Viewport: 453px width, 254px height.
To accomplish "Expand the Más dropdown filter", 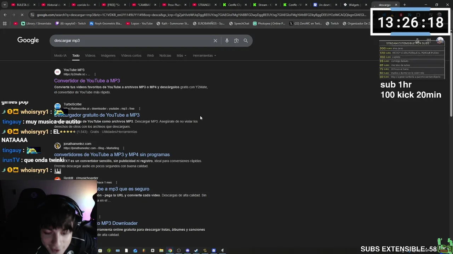I will [x=182, y=55].
